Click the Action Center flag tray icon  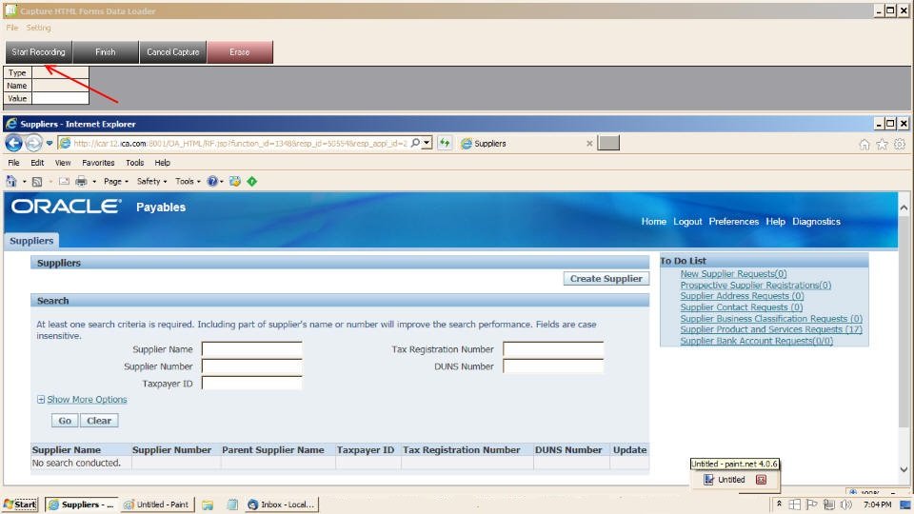[x=812, y=504]
